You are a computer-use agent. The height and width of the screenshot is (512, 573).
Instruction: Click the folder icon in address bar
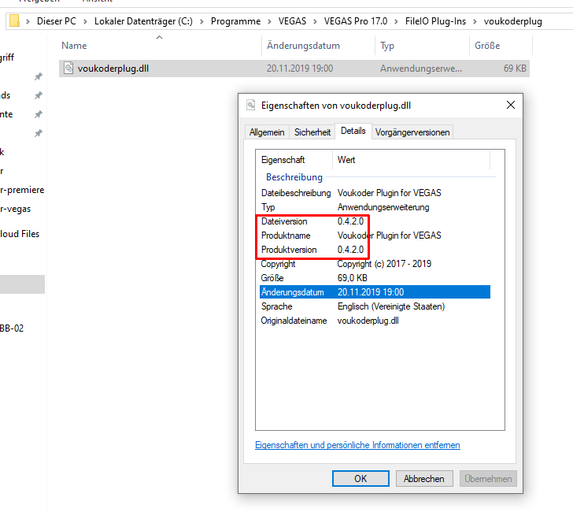(x=14, y=20)
